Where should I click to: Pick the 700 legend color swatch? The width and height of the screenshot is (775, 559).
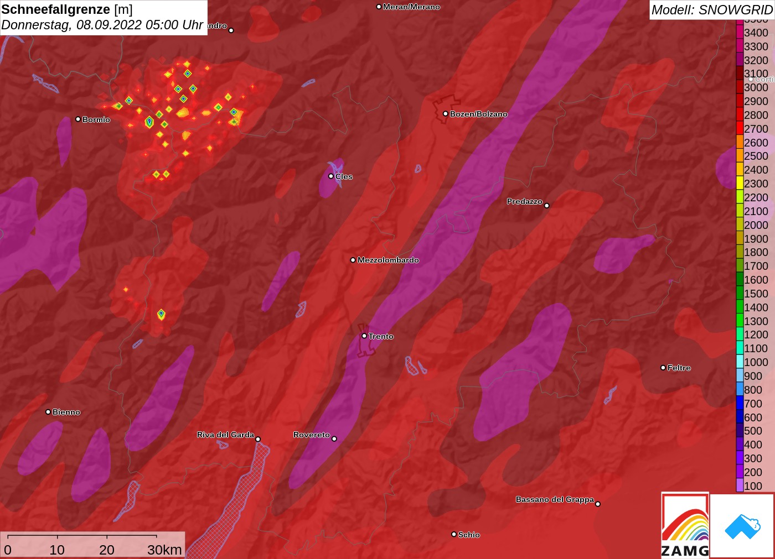(x=740, y=403)
